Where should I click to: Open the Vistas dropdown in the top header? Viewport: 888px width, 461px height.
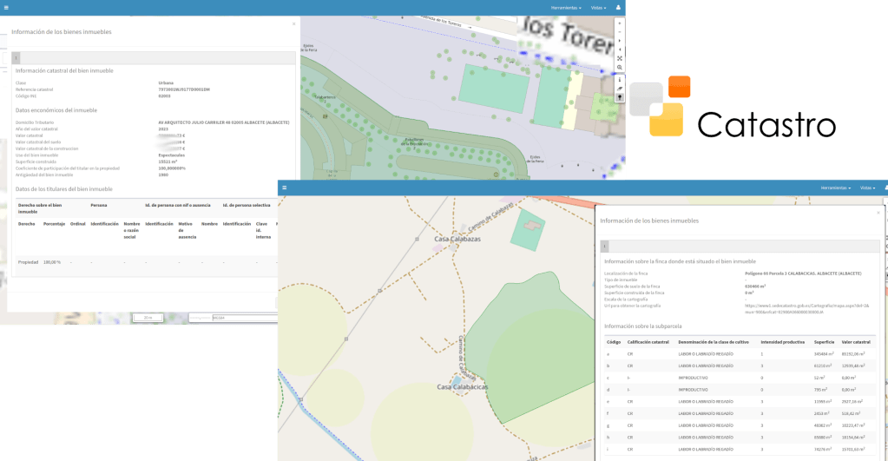(x=598, y=7)
